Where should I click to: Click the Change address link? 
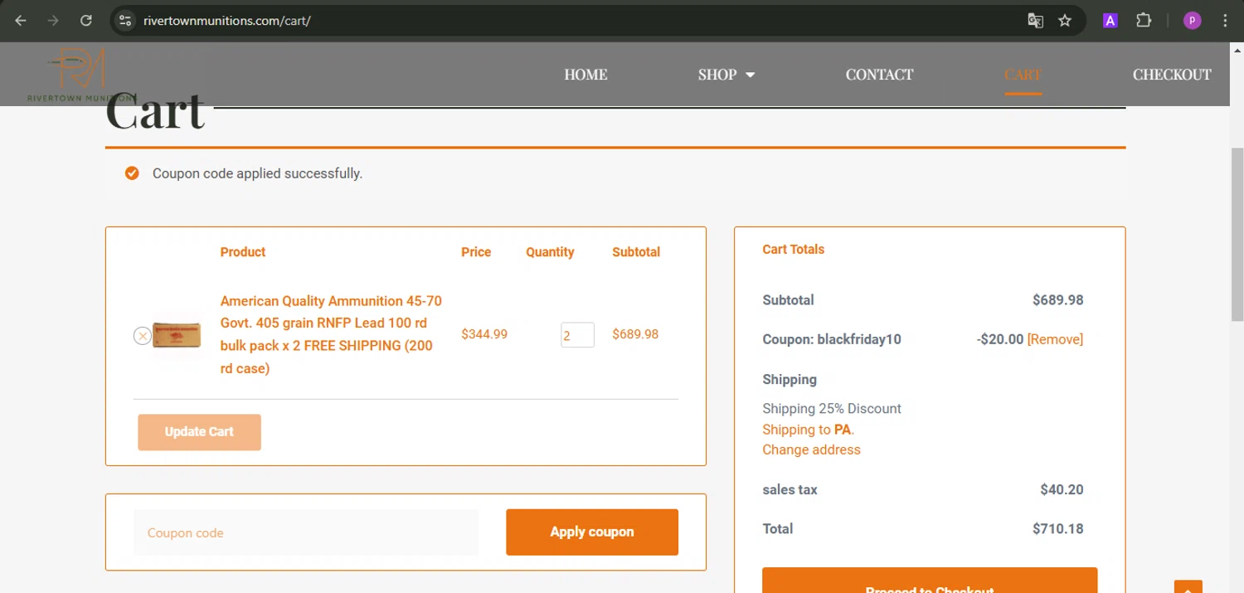click(x=811, y=450)
